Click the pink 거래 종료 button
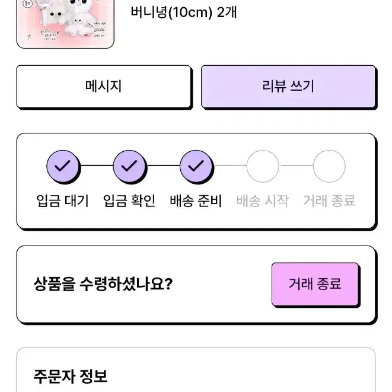 tap(315, 284)
